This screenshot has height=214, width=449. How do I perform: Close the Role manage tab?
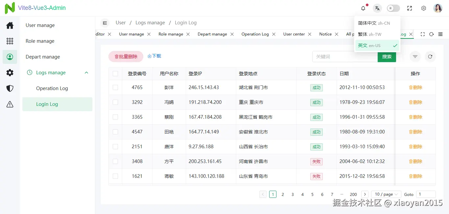(x=188, y=34)
